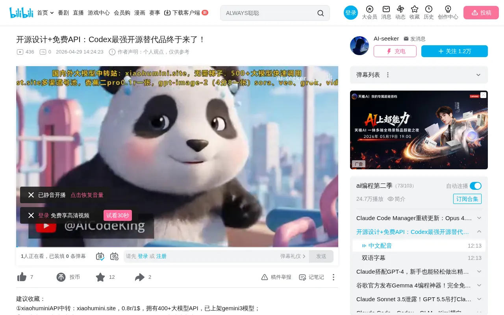This screenshot has height=315, width=504.
Task: Open 漫画 navigation item
Action: click(140, 13)
